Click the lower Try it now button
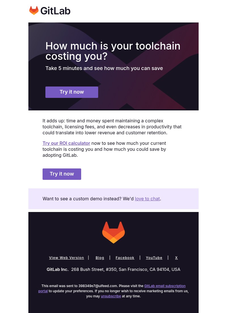227x313 pixels. (x=62, y=174)
